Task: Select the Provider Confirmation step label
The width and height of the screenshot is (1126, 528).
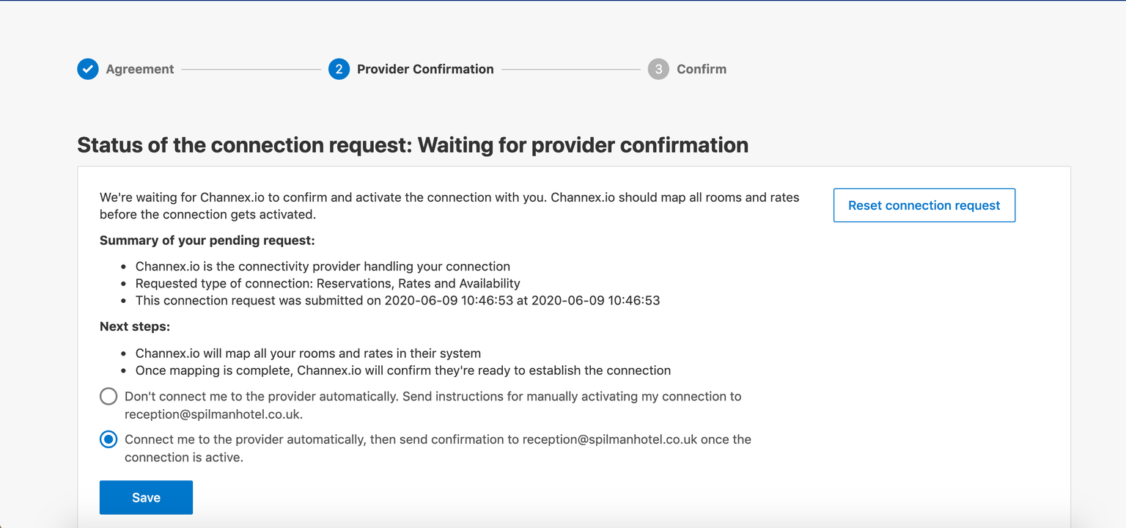Action: 425,69
